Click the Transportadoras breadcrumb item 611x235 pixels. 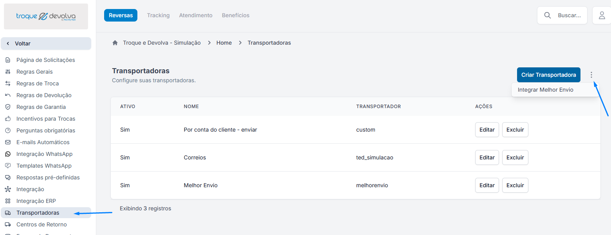(269, 43)
